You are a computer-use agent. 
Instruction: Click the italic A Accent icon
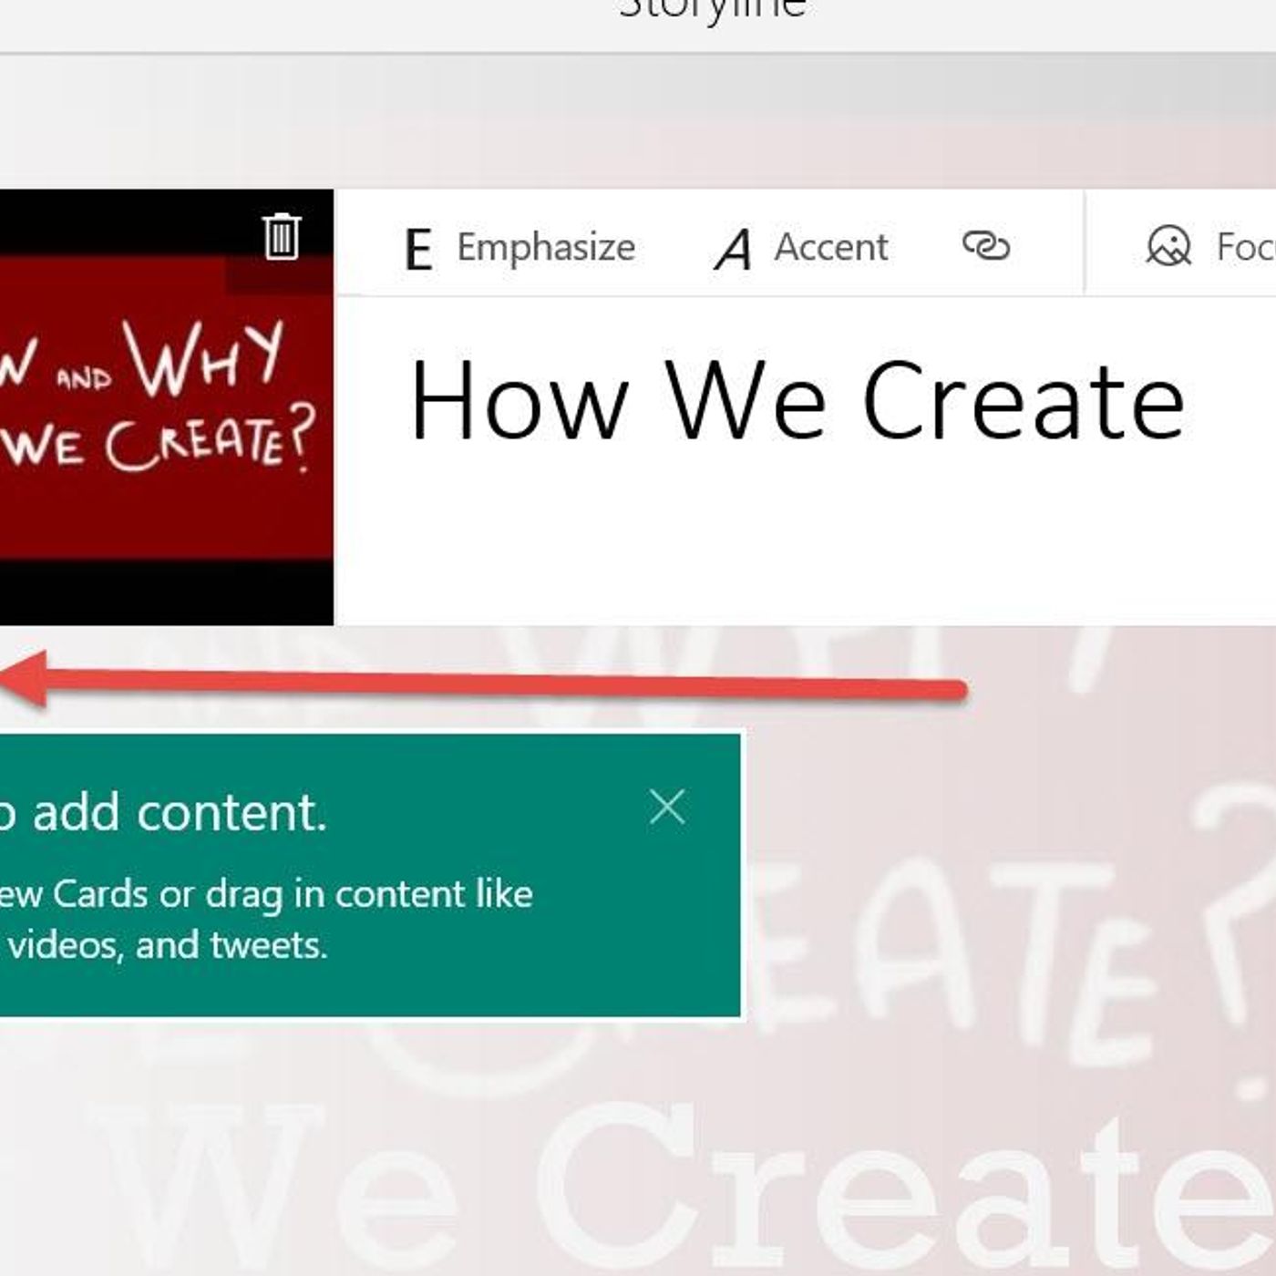[x=734, y=249]
